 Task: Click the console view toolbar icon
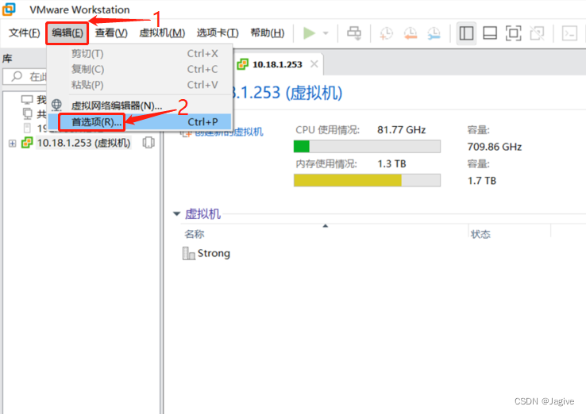tap(569, 33)
